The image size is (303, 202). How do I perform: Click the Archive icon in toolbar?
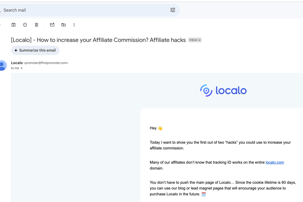14,25
